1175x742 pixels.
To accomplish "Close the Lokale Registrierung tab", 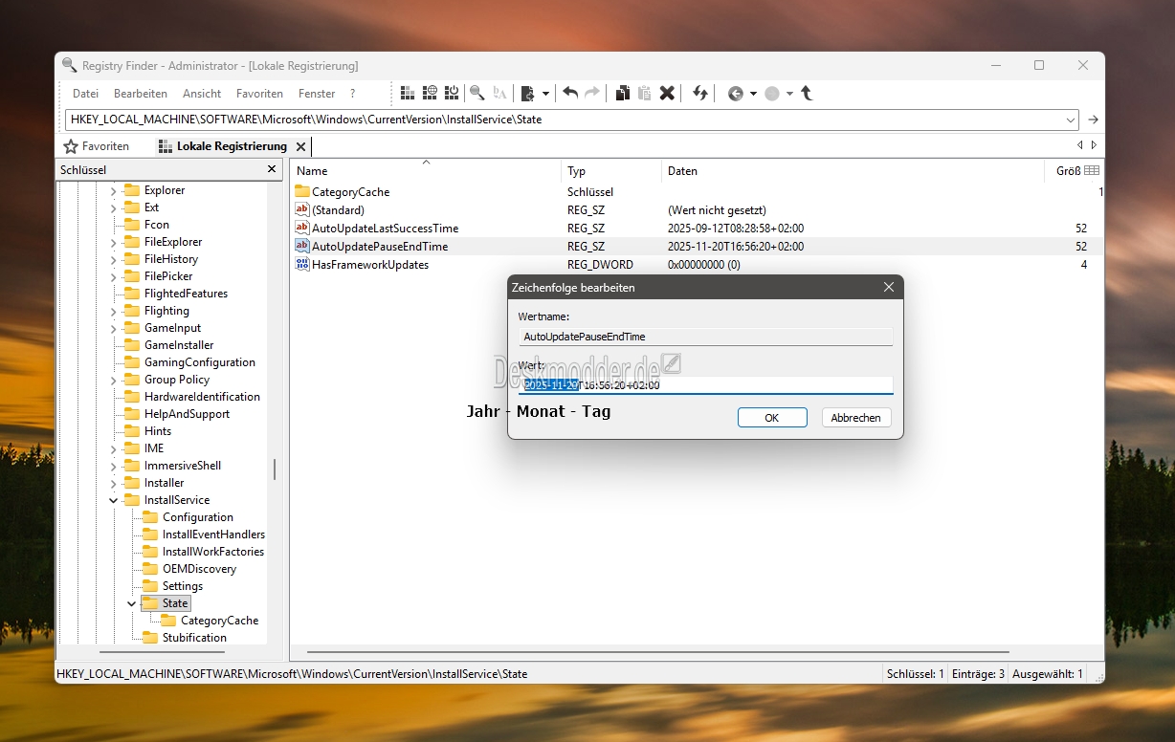I will click(300, 146).
